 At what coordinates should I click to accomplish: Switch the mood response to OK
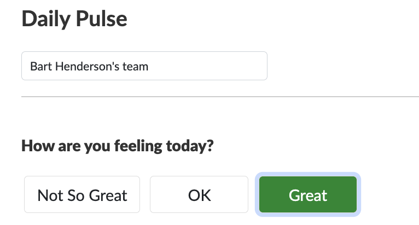coord(200,194)
